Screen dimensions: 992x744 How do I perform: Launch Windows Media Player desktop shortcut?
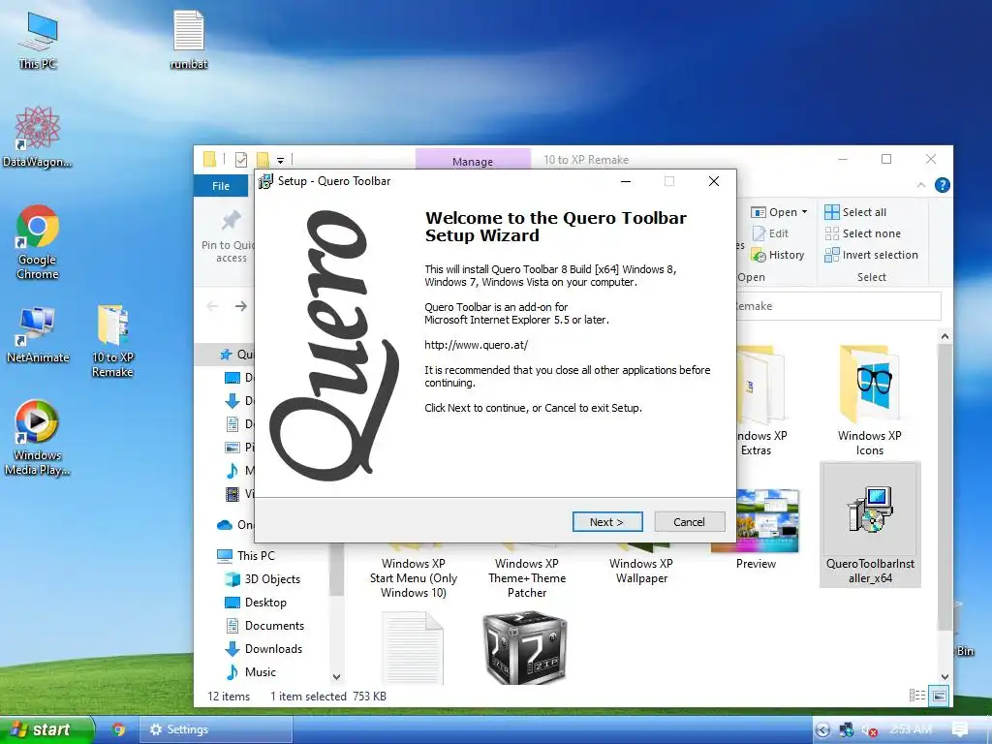(x=37, y=438)
